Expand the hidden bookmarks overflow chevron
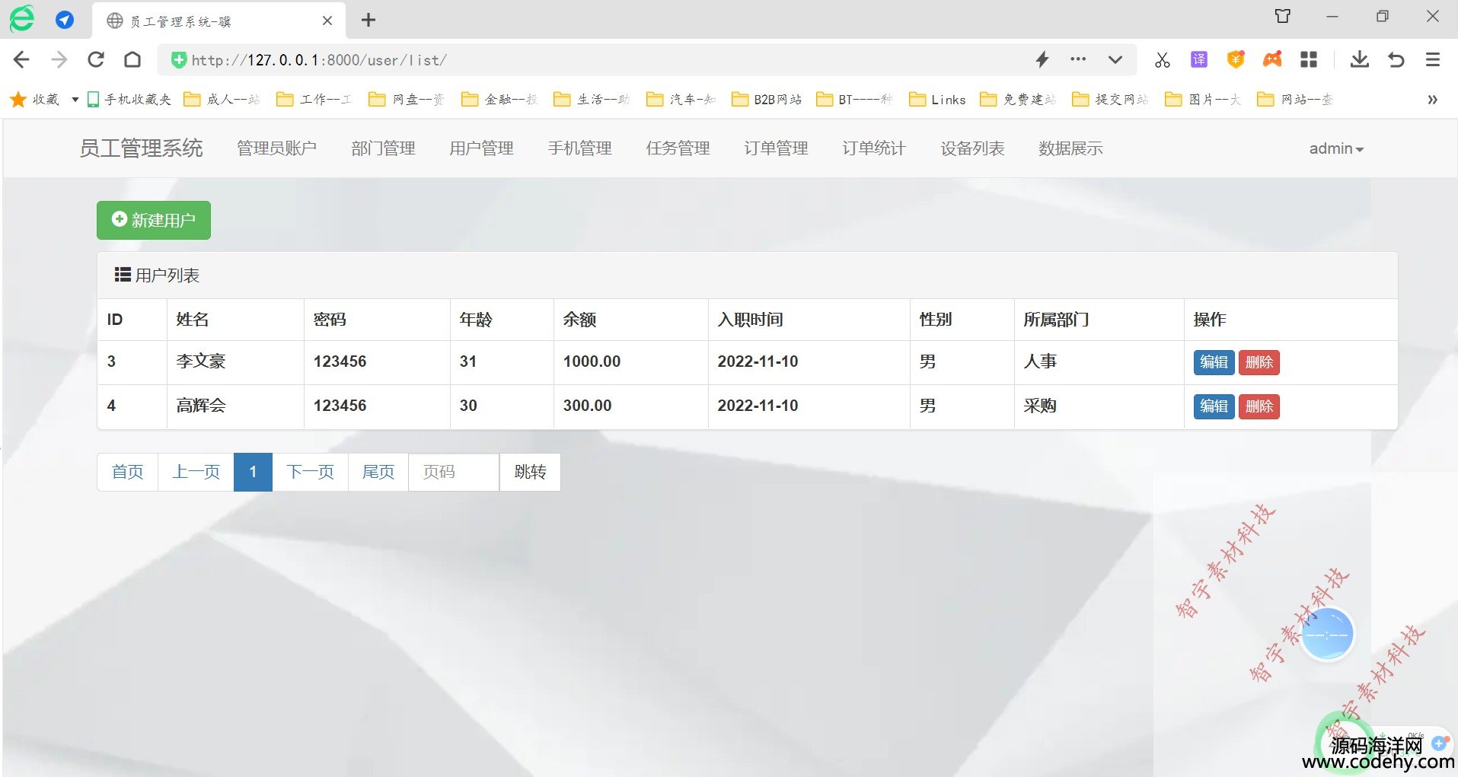1458x777 pixels. point(1432,100)
